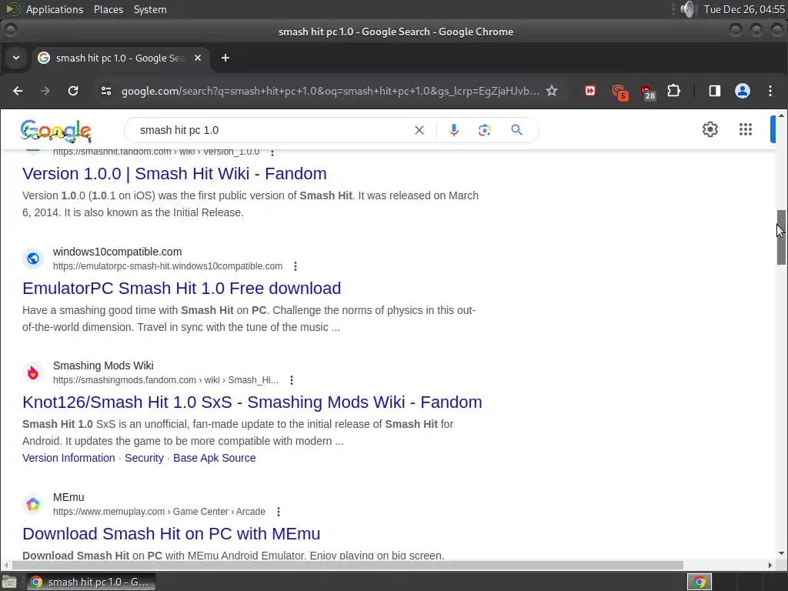
Task: Click the Tue Dec 26 clock
Action: (744, 9)
